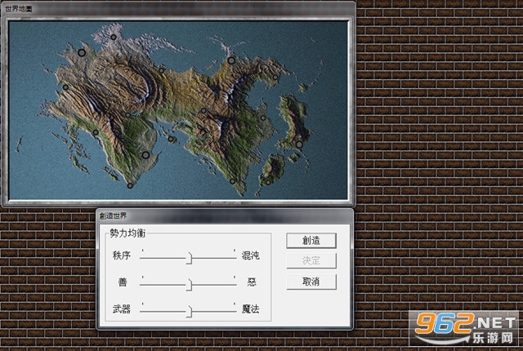Select the marker on the snowy northern peninsula

point(114,38)
